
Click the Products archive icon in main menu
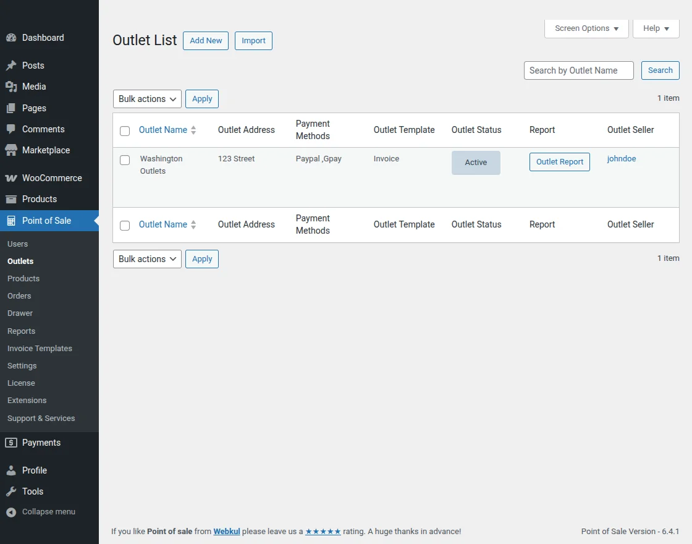(x=11, y=199)
